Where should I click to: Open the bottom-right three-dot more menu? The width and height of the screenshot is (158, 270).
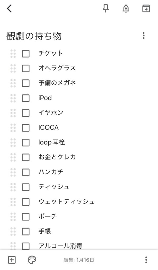(x=146, y=260)
